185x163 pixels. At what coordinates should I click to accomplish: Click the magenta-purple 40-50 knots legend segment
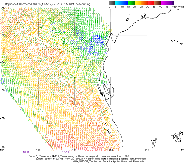[x=167, y=3]
